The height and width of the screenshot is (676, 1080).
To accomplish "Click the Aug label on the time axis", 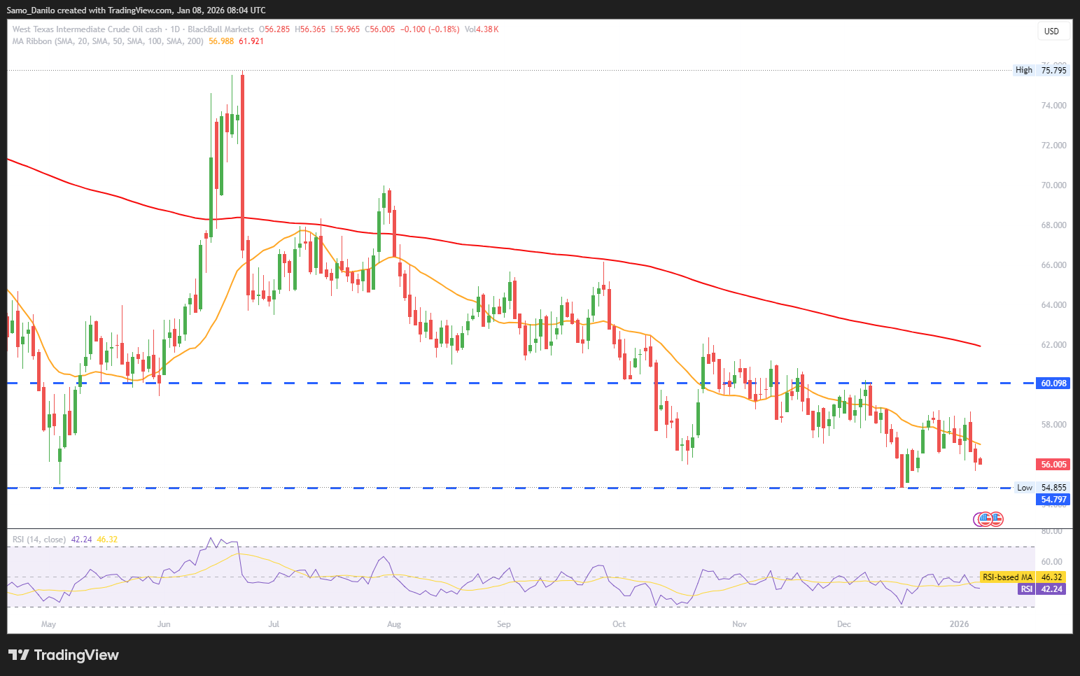I will pyautogui.click(x=394, y=624).
